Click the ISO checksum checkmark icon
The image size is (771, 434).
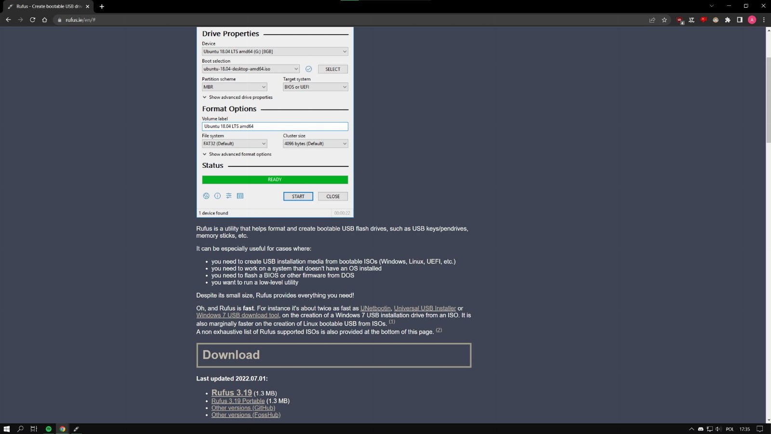[x=308, y=69]
